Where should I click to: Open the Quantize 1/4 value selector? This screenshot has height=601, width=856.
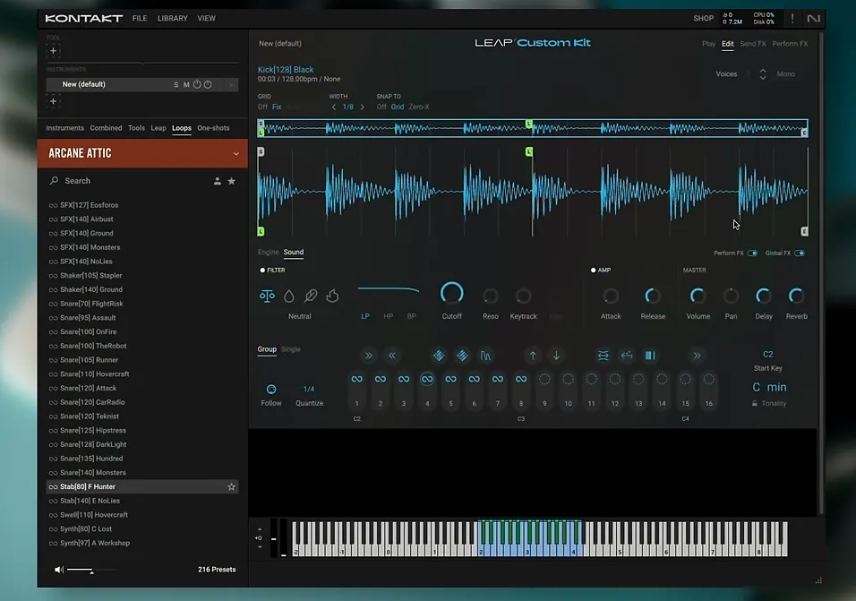(309, 390)
